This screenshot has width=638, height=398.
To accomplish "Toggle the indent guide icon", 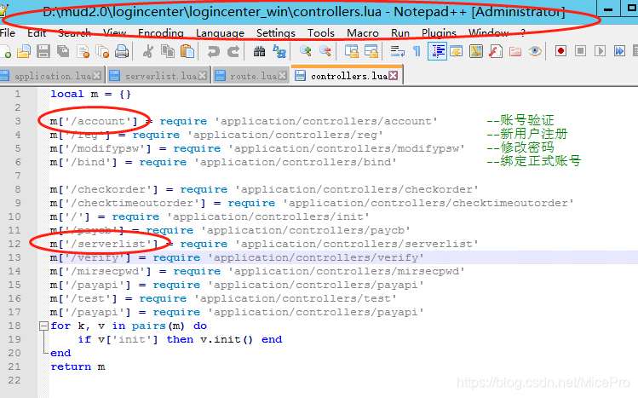I will pyautogui.click(x=437, y=51).
